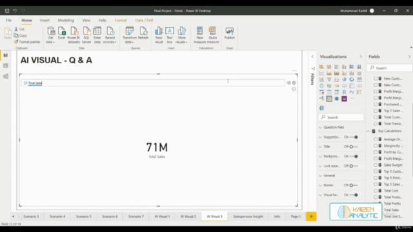Open SQL Server data source
Screen dimensions: 413x232
pos(86,35)
